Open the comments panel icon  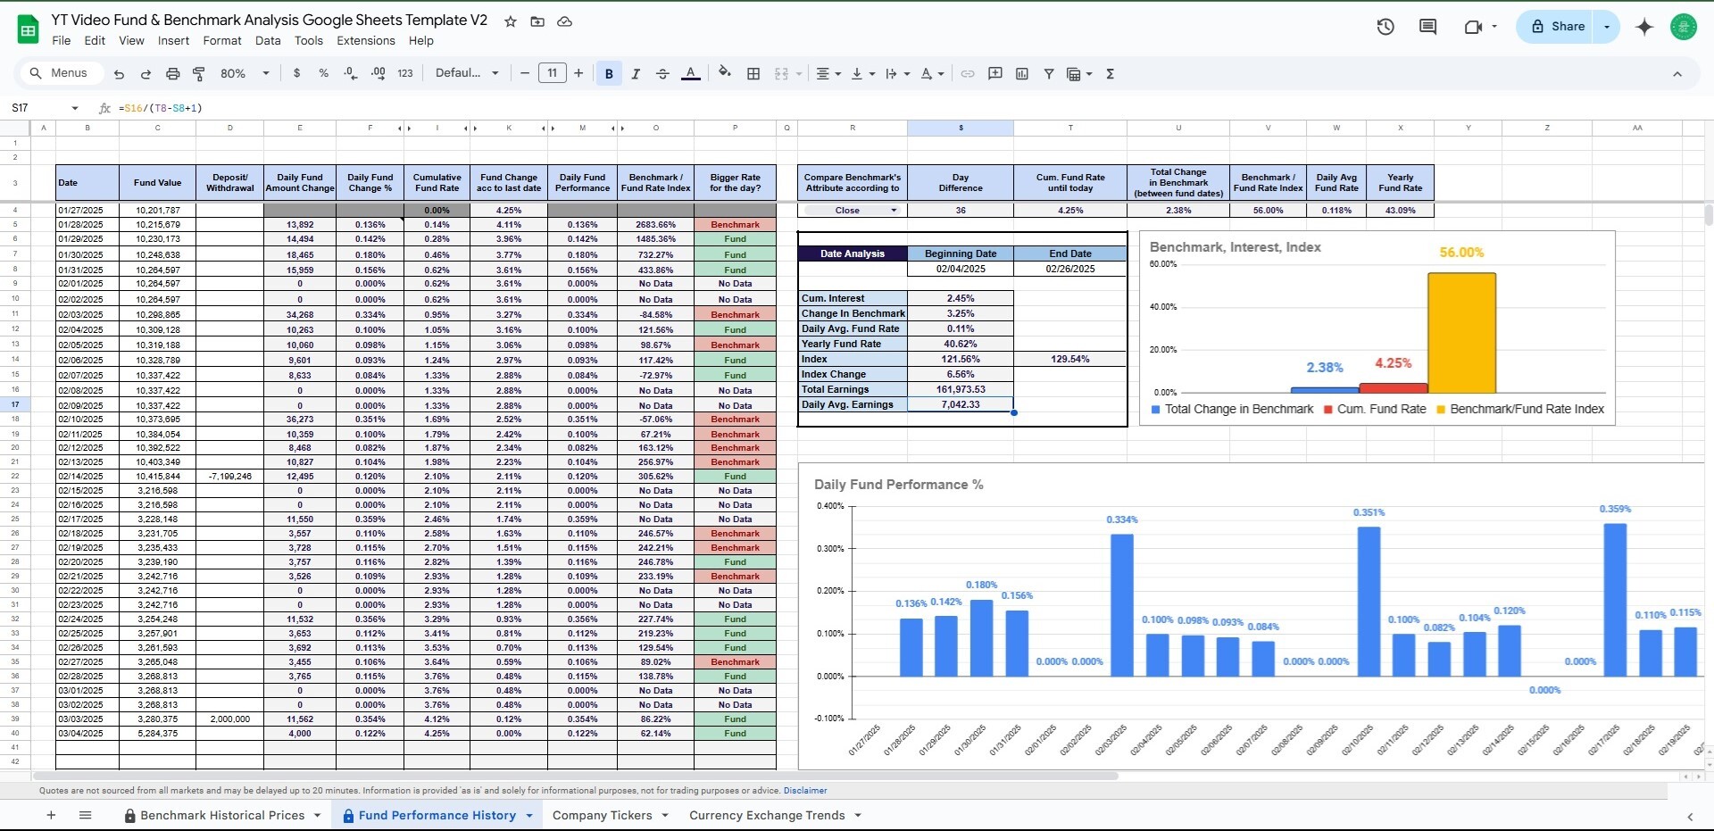pos(1427,27)
